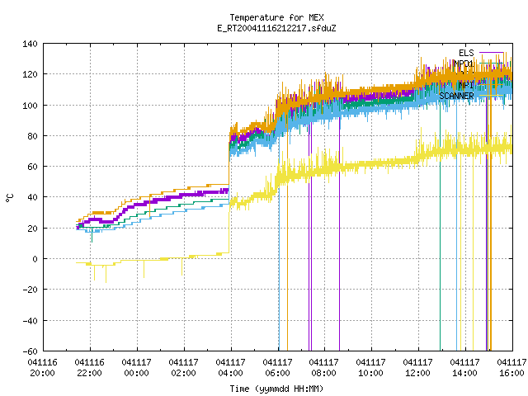Pick the purple ELS legend line sample
Screen dimensions: 528x396
492,53
